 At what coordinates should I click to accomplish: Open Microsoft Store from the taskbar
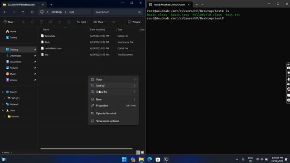[158, 159]
